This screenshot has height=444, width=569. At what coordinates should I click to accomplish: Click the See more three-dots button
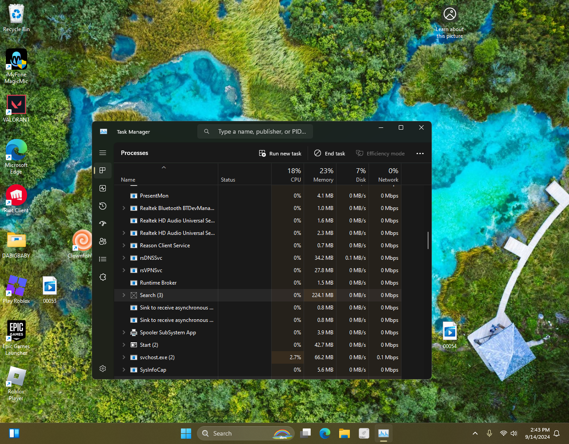click(420, 154)
